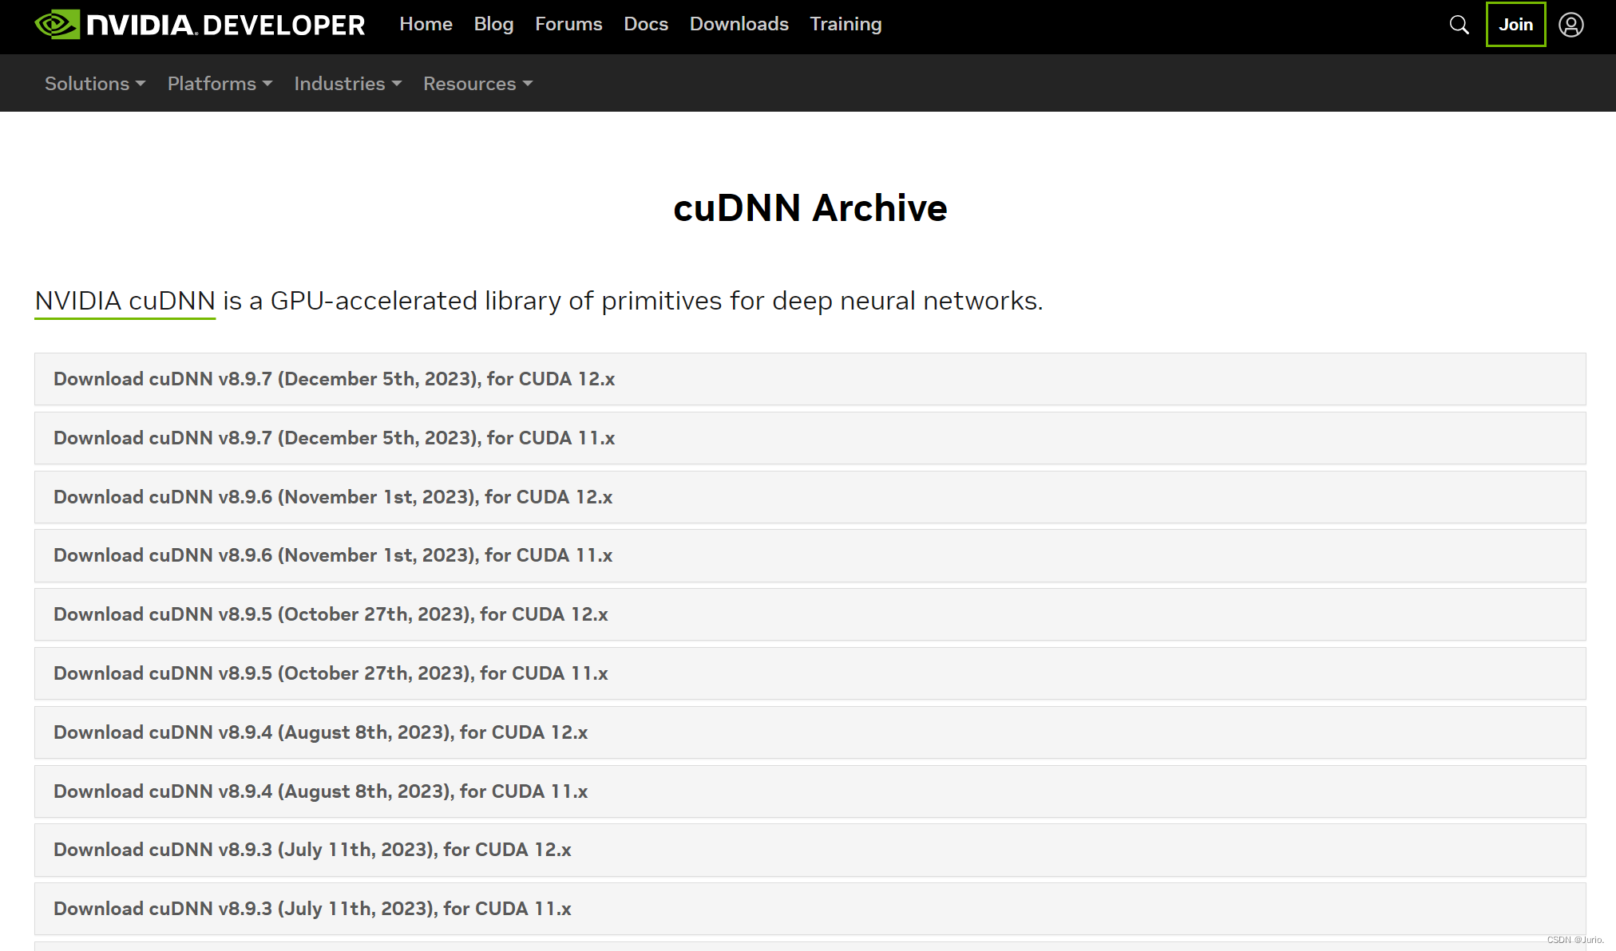Viewport: 1616px width, 951px height.
Task: Open the search magnifier icon
Action: (x=1459, y=25)
